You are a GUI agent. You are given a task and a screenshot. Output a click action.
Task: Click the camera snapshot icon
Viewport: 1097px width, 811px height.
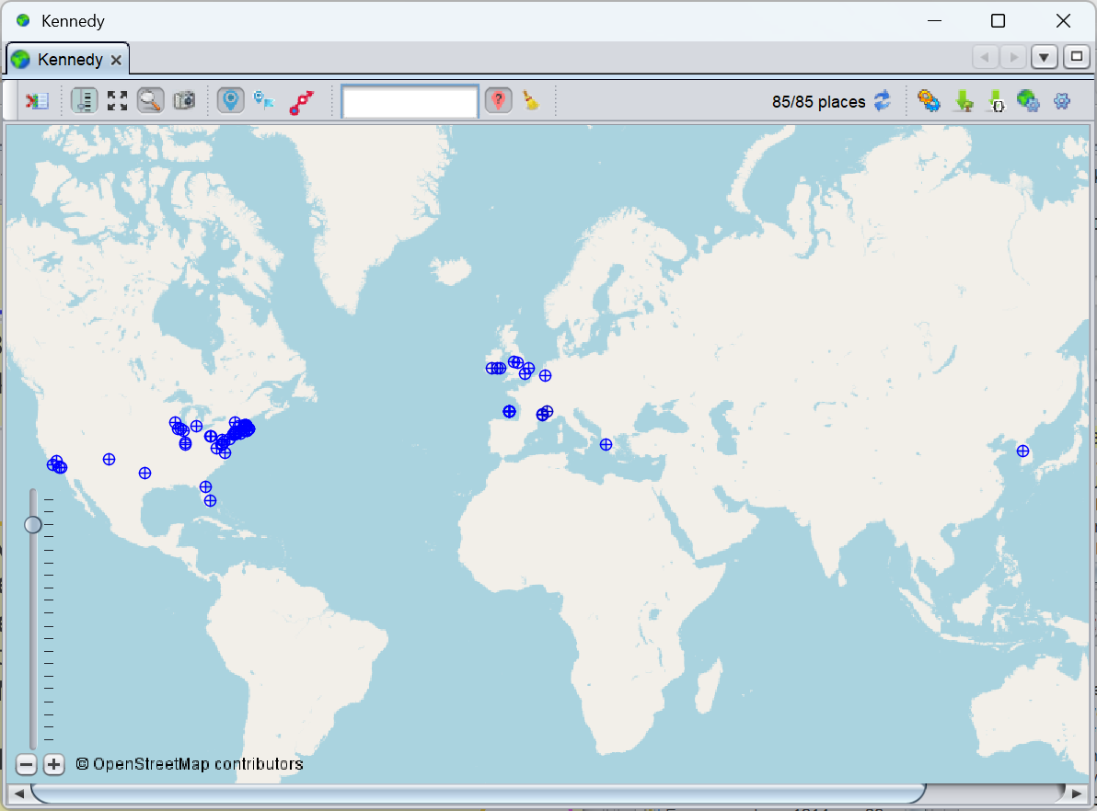[x=185, y=101]
